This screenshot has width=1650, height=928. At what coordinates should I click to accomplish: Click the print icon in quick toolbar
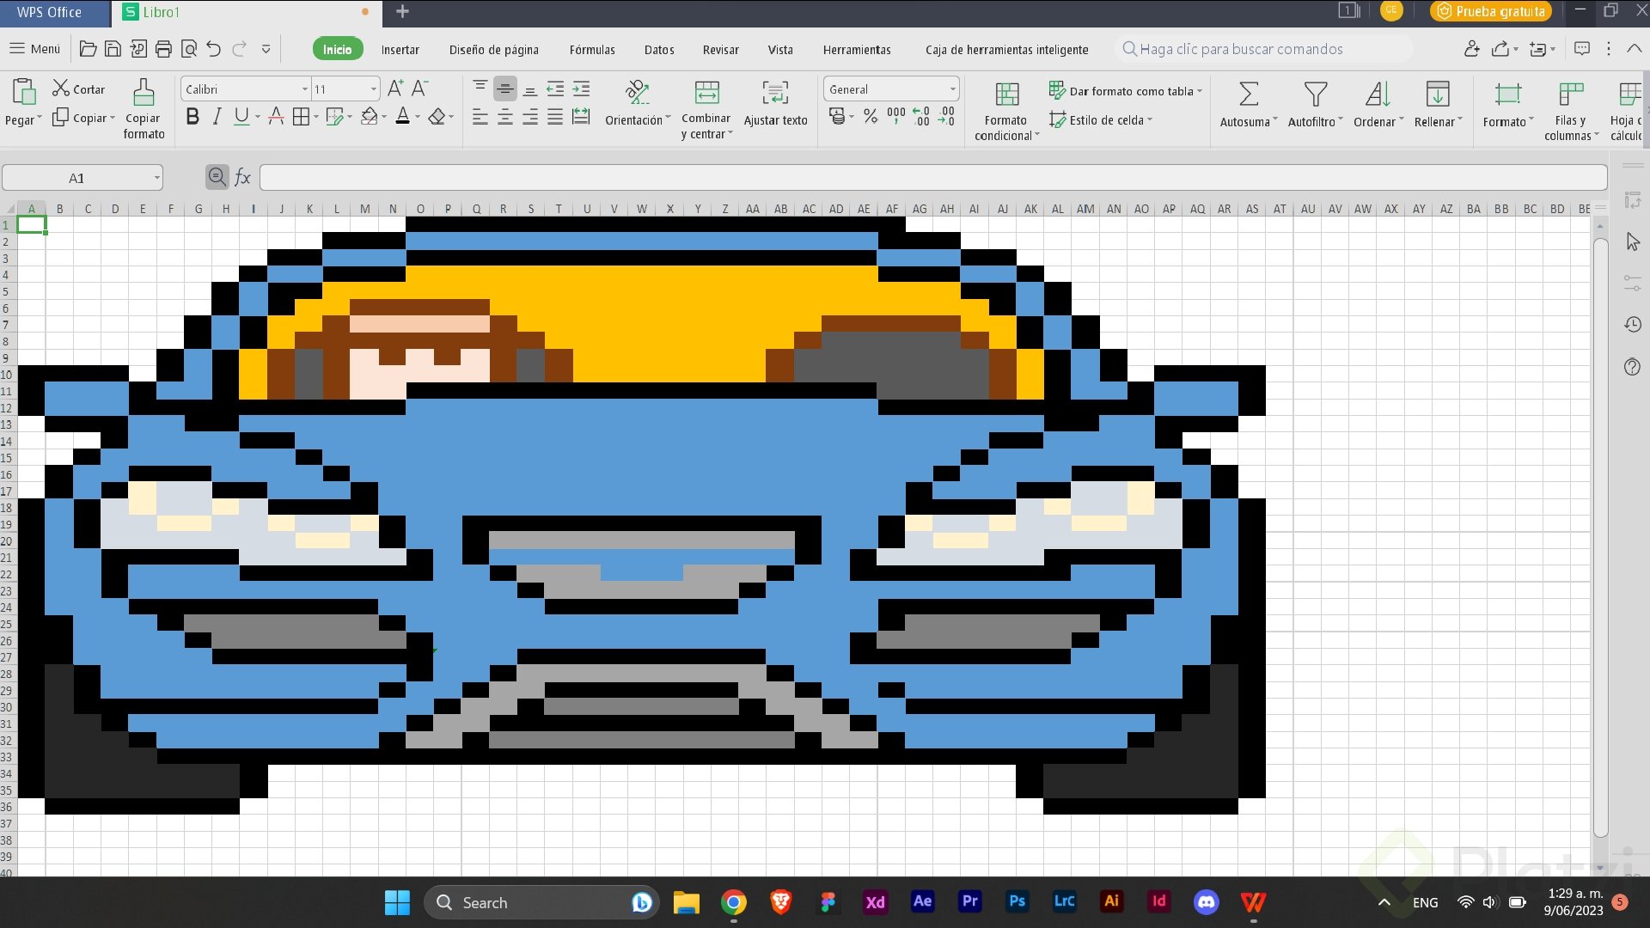(163, 49)
